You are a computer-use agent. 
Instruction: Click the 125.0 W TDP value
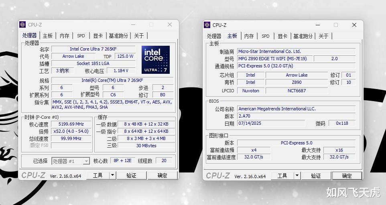click(x=125, y=56)
